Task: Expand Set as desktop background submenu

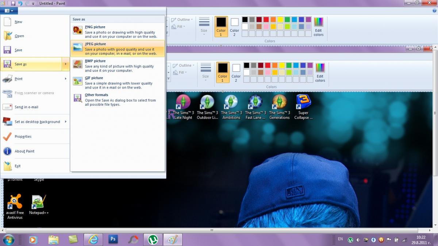Action: point(66,122)
